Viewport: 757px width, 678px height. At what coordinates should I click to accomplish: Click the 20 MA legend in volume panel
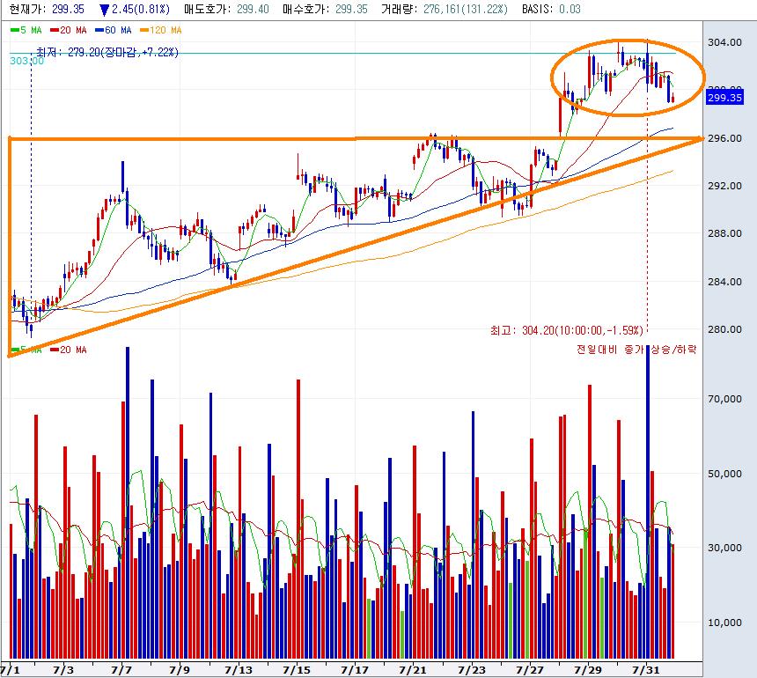[x=69, y=350]
